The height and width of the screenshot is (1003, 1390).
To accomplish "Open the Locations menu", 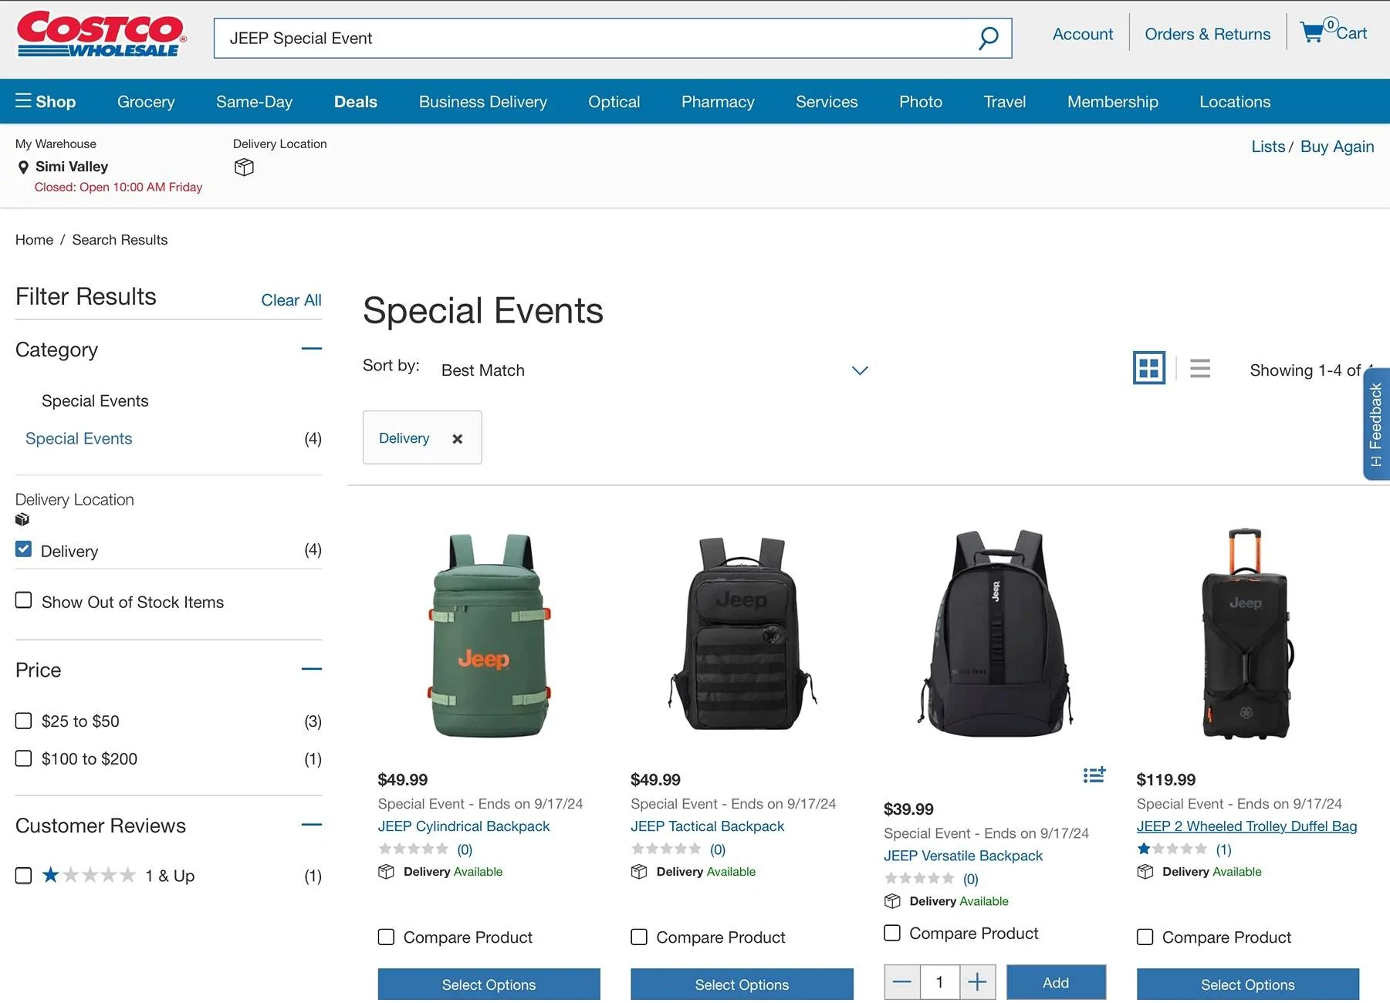I will [1235, 102].
